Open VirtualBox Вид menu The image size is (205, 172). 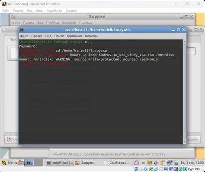pos(29,10)
